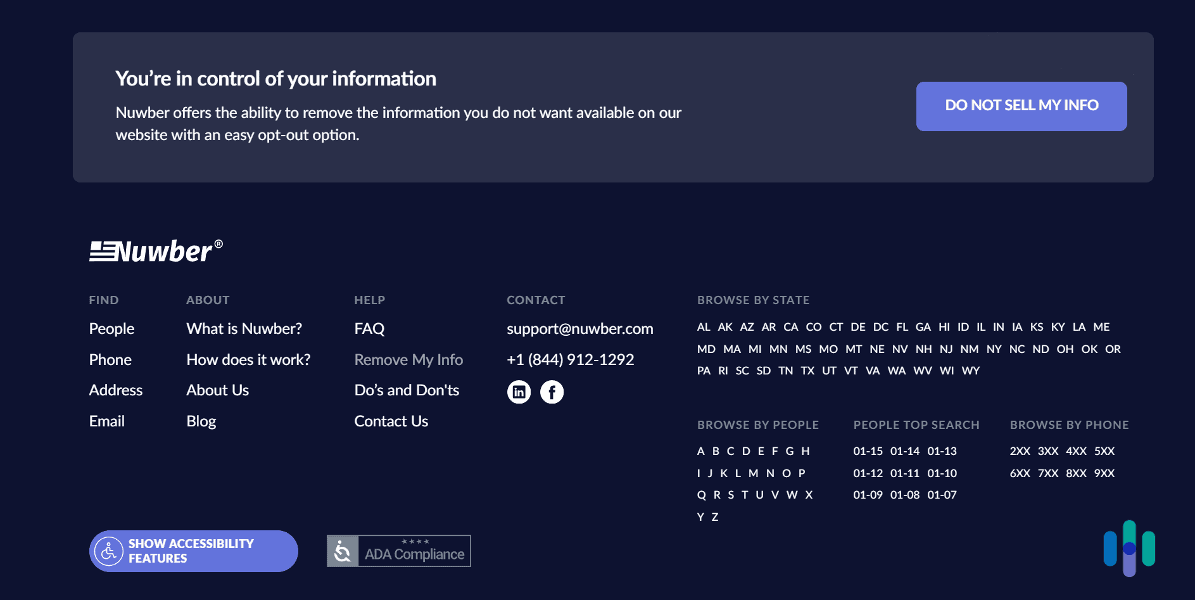Image resolution: width=1195 pixels, height=600 pixels.
Task: Open Nuwber's Facebook page via its icon
Action: pyautogui.click(x=552, y=392)
